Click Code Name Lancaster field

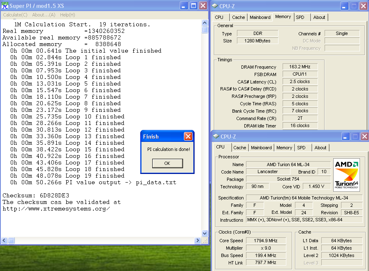pyautogui.click(x=267, y=172)
